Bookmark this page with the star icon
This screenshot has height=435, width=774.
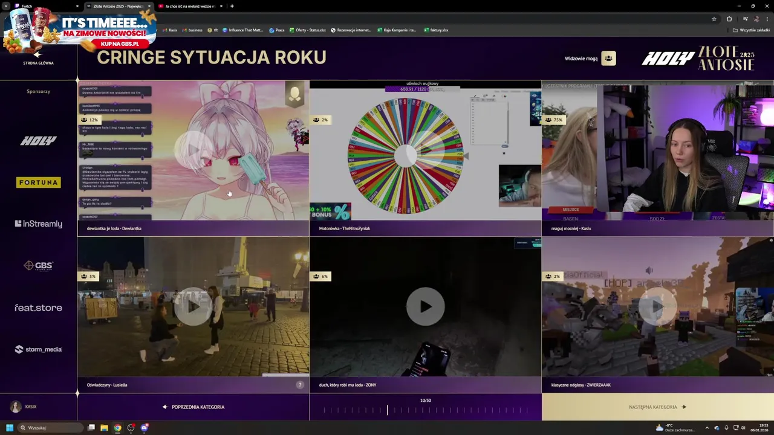(x=714, y=19)
